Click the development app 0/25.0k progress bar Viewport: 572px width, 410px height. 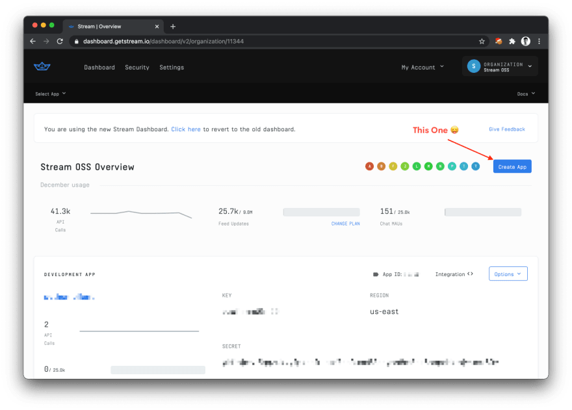click(x=158, y=370)
